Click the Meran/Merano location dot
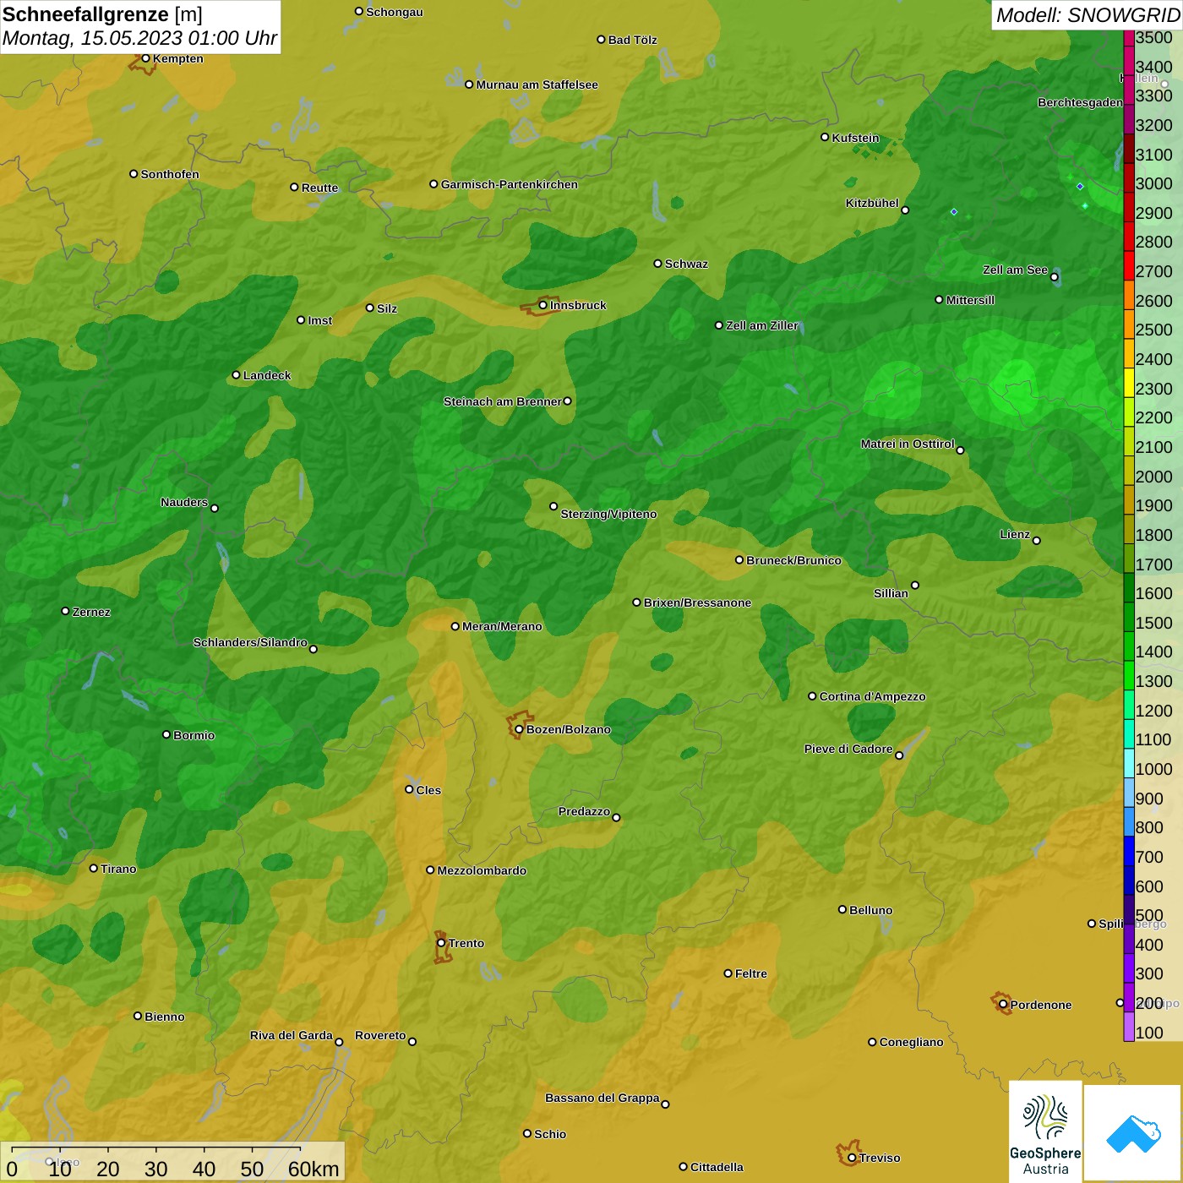This screenshot has height=1183, width=1183. [455, 626]
